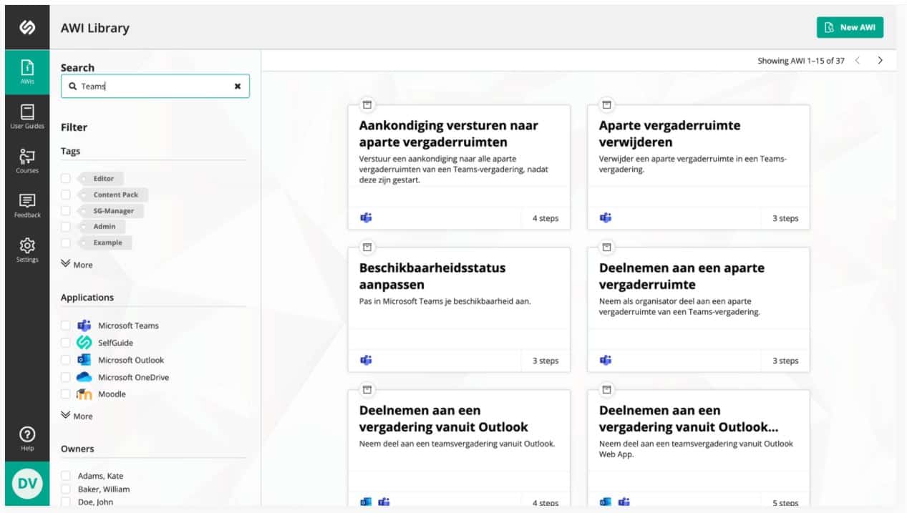Tick the Microsoft Teams application checkbox
The image size is (907, 513).
[x=66, y=326]
